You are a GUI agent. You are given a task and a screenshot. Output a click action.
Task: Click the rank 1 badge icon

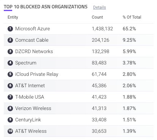click(x=10, y=29)
